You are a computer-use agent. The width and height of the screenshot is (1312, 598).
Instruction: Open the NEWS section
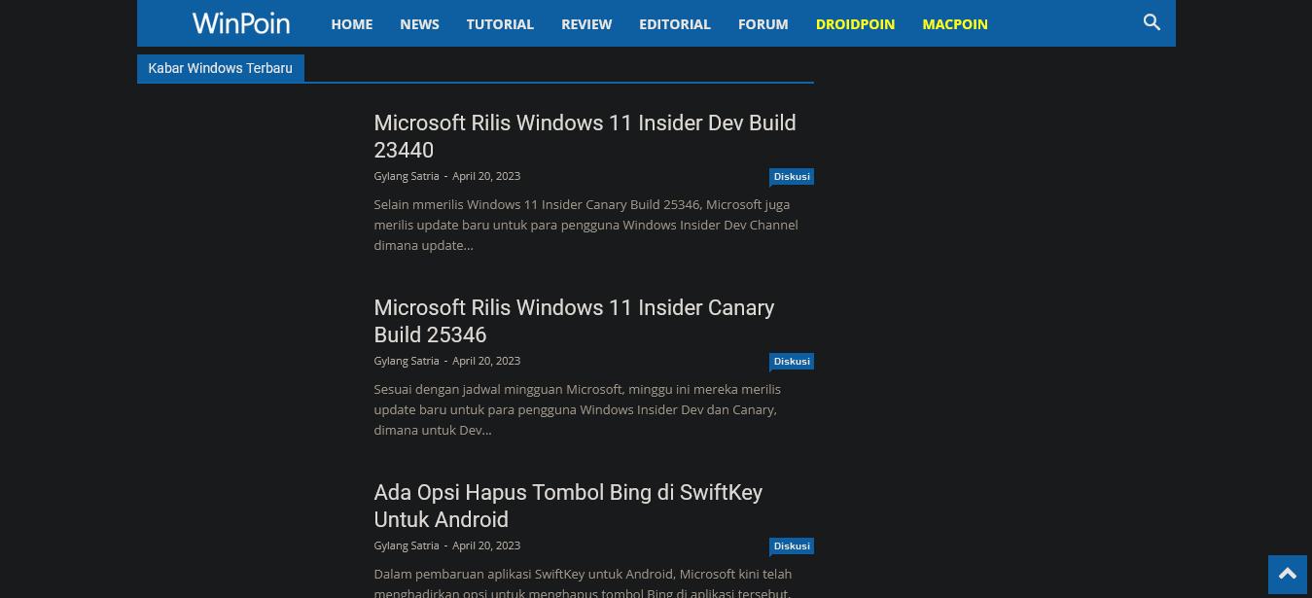pos(419,23)
